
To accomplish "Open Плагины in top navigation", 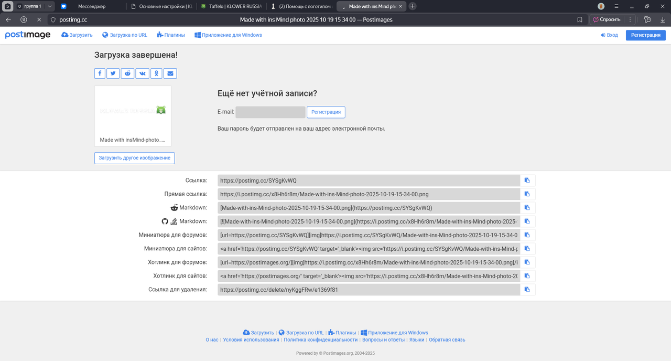I will (x=171, y=35).
